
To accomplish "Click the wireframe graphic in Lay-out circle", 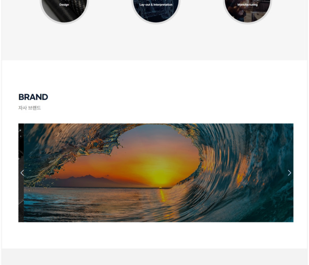I will pyautogui.click(x=156, y=15).
